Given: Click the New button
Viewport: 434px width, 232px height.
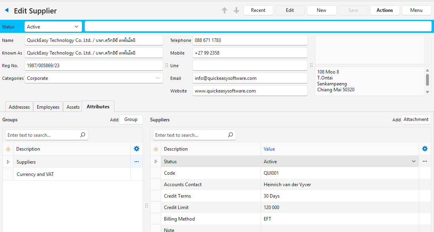Looking at the screenshot, I should pos(322,10).
